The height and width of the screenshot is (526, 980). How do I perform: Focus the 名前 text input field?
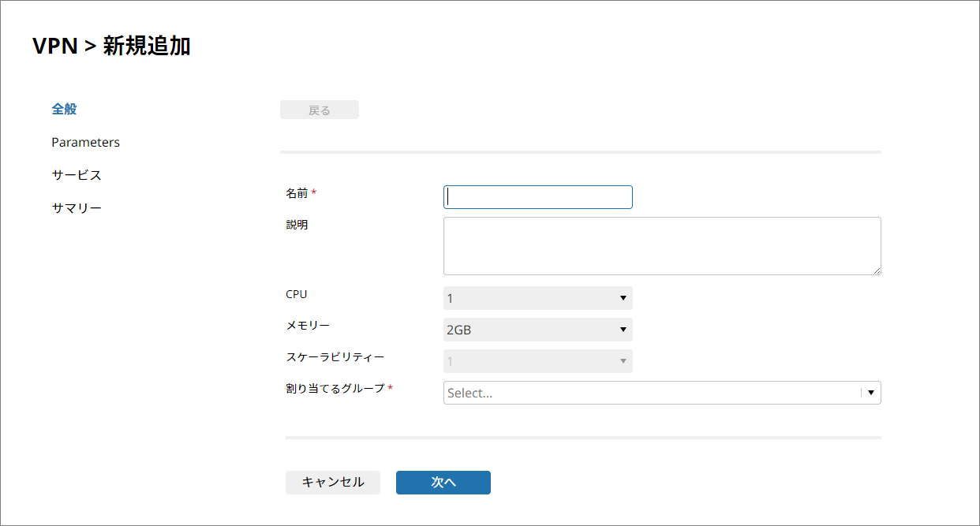pos(538,197)
